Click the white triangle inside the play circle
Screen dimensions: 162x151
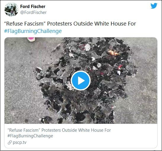(x=81, y=81)
